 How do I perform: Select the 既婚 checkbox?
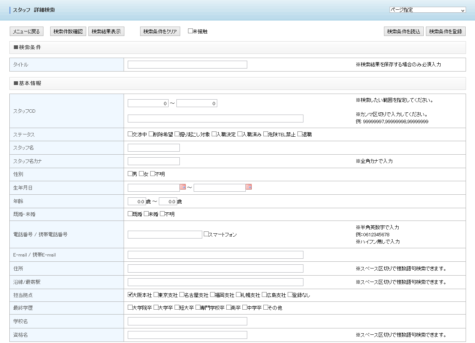(130, 214)
